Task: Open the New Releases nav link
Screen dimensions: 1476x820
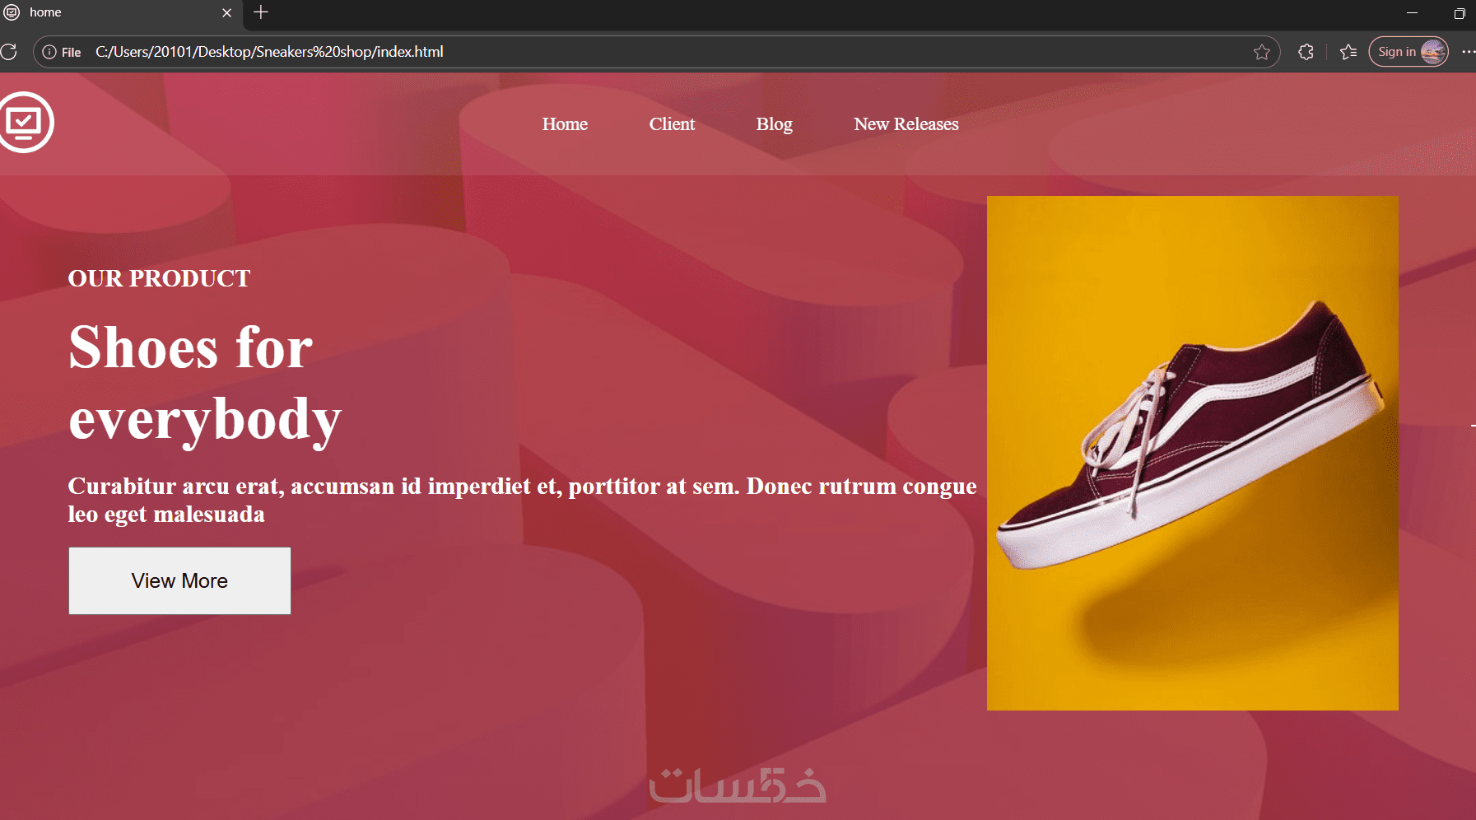Action: click(906, 124)
